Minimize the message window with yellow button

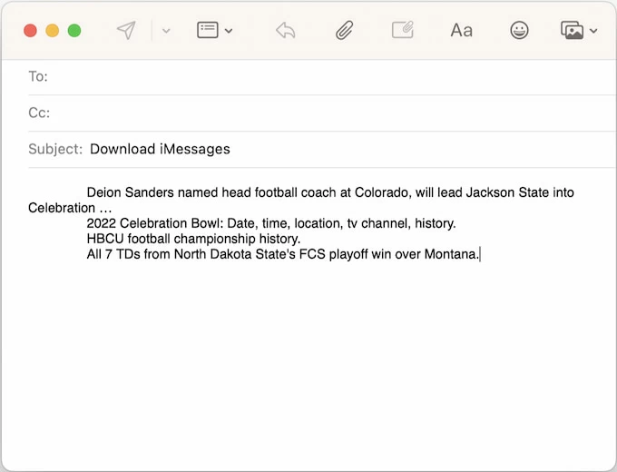click(53, 30)
